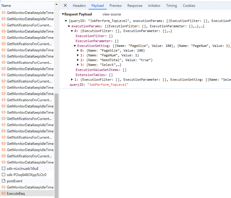Show the Initiator tab
231x198 pixels.
154,6
